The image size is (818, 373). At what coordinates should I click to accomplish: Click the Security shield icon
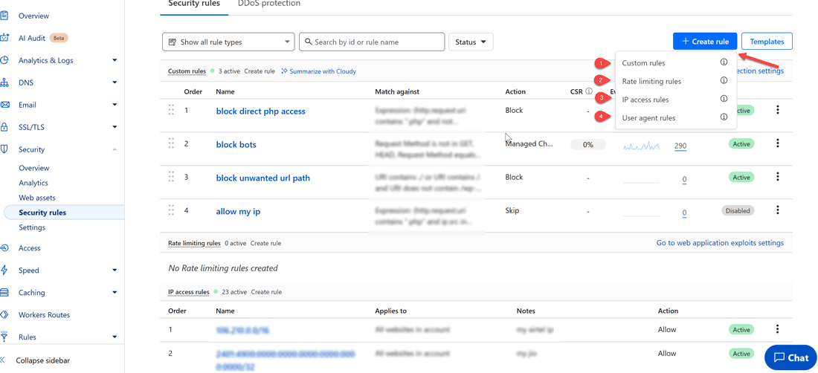[x=4, y=149]
